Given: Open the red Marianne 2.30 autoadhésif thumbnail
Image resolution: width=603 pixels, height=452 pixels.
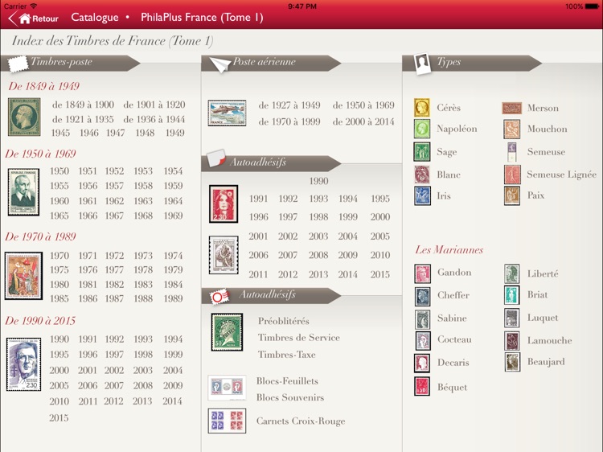Looking at the screenshot, I should pos(224,203).
